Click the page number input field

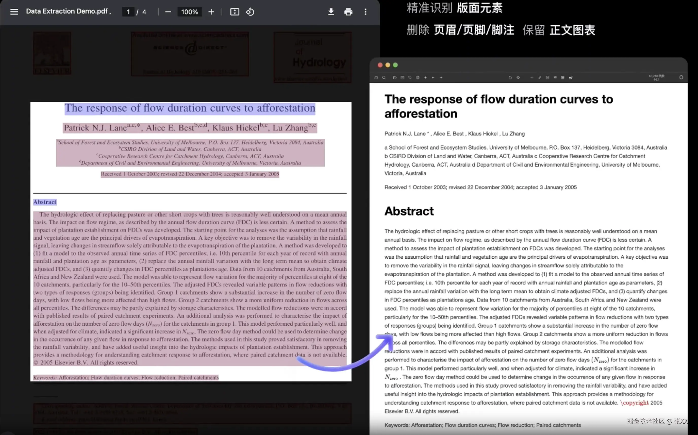point(128,12)
